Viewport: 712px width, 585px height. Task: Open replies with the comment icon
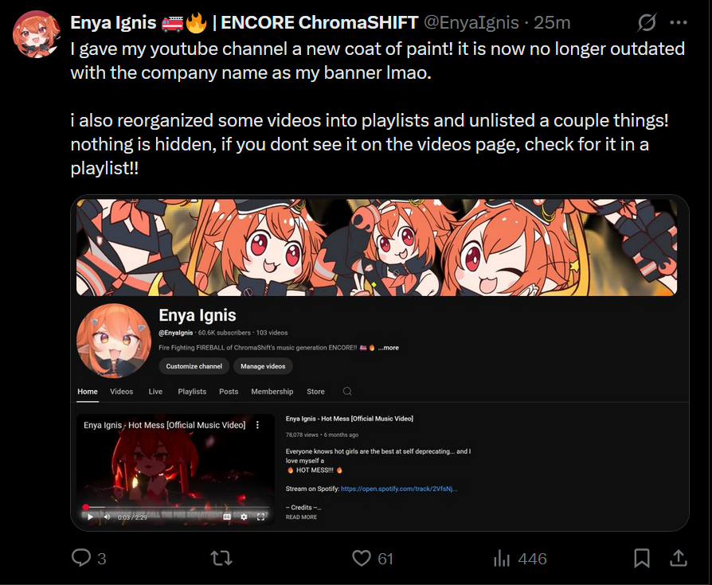(x=81, y=558)
